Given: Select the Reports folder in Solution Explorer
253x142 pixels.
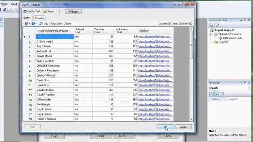Looking at the screenshot, I should click(x=223, y=42).
